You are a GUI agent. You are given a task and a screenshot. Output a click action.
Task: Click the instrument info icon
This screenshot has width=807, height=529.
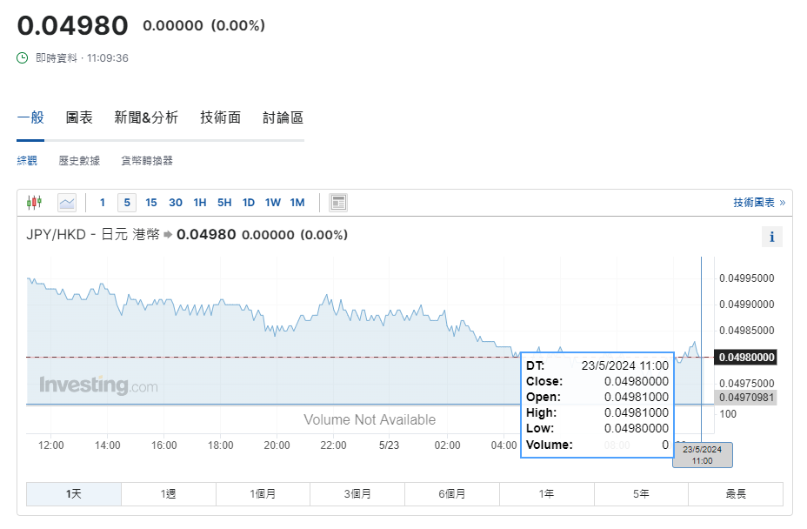click(x=771, y=236)
